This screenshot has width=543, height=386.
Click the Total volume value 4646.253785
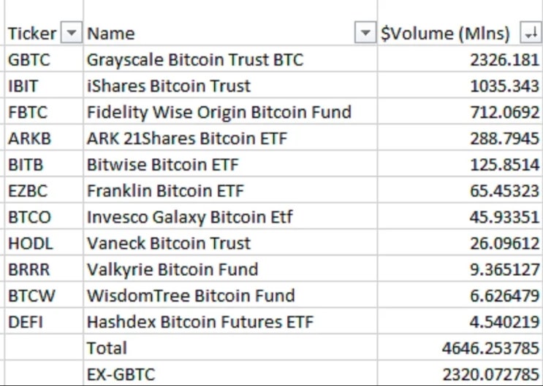[490, 348]
